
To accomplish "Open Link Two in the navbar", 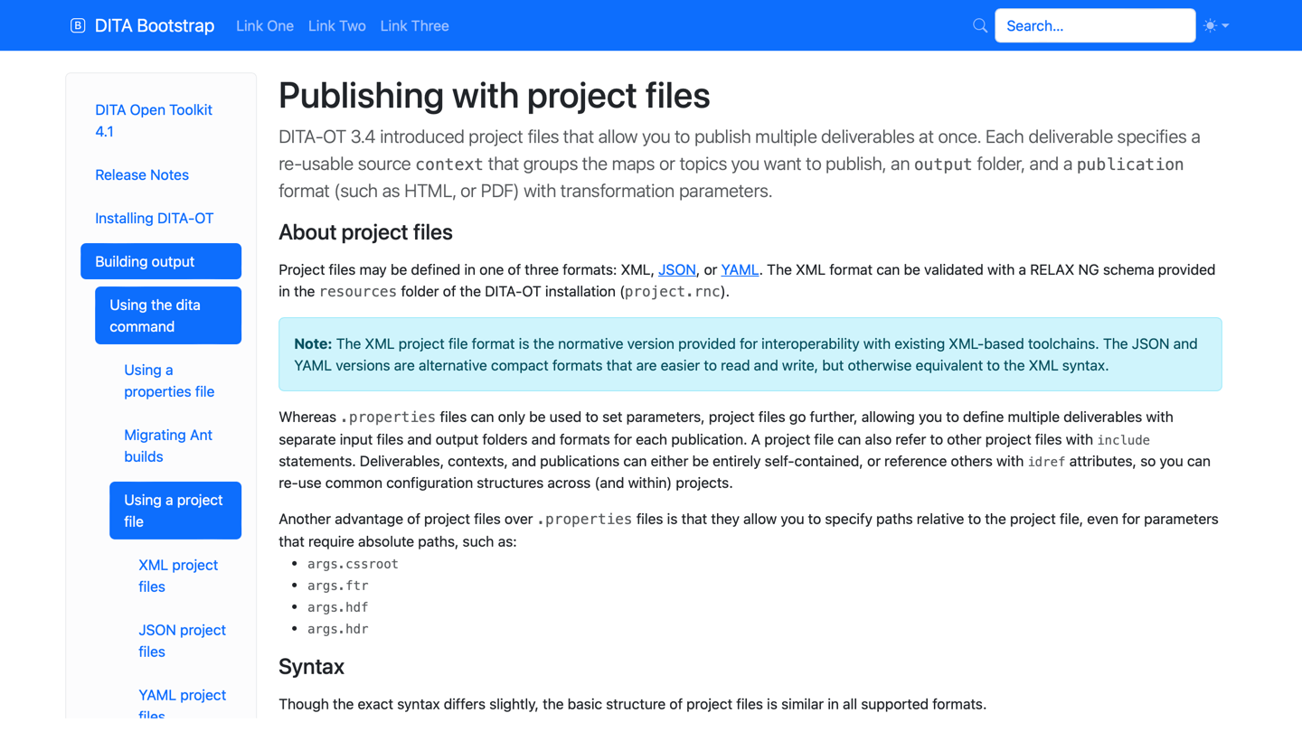I will click(336, 26).
